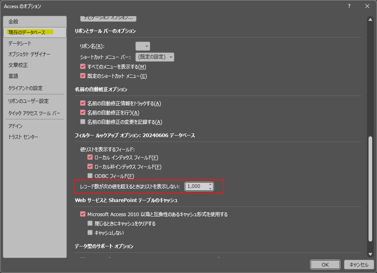Expand ショートカット メニュー バー dropdown
The image size is (377, 273).
pyautogui.click(x=155, y=57)
